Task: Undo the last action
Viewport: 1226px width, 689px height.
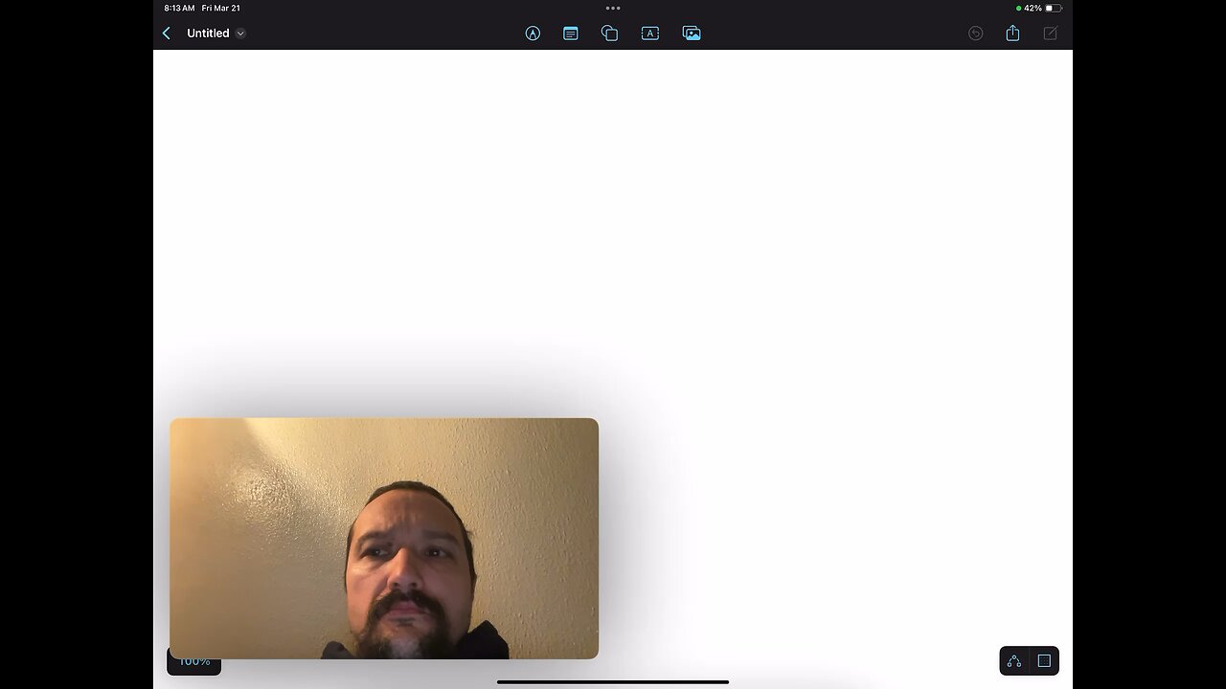Action: point(976,33)
